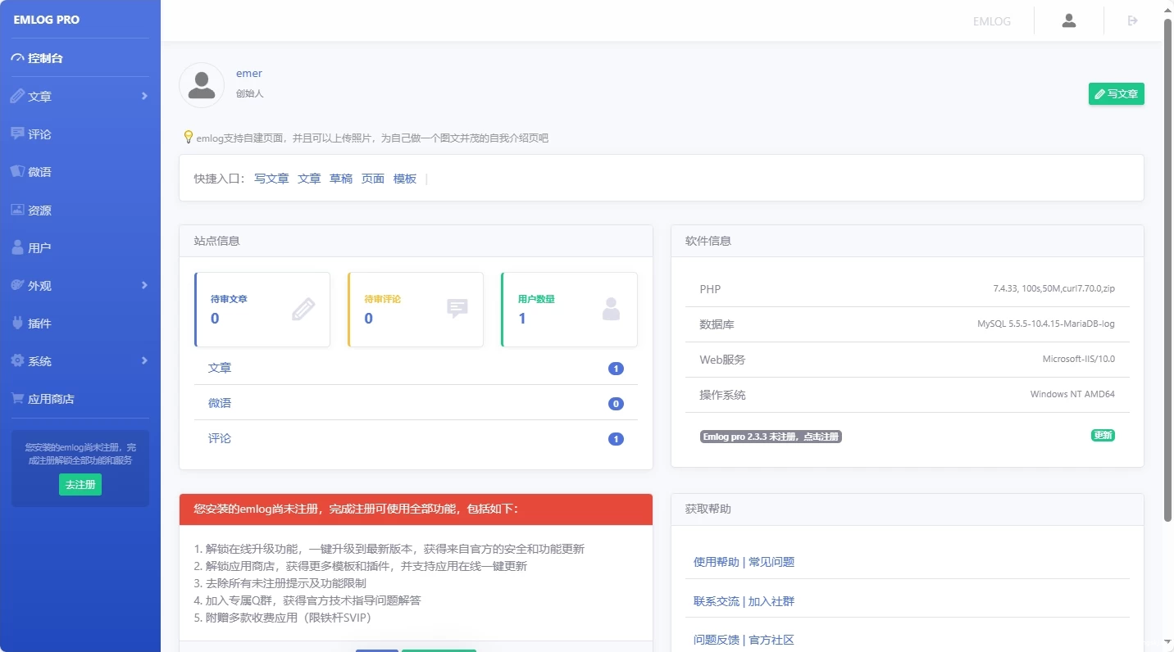The image size is (1174, 652).
Task: Expand the 外观 sidebar submenu chevron
Action: click(x=144, y=285)
